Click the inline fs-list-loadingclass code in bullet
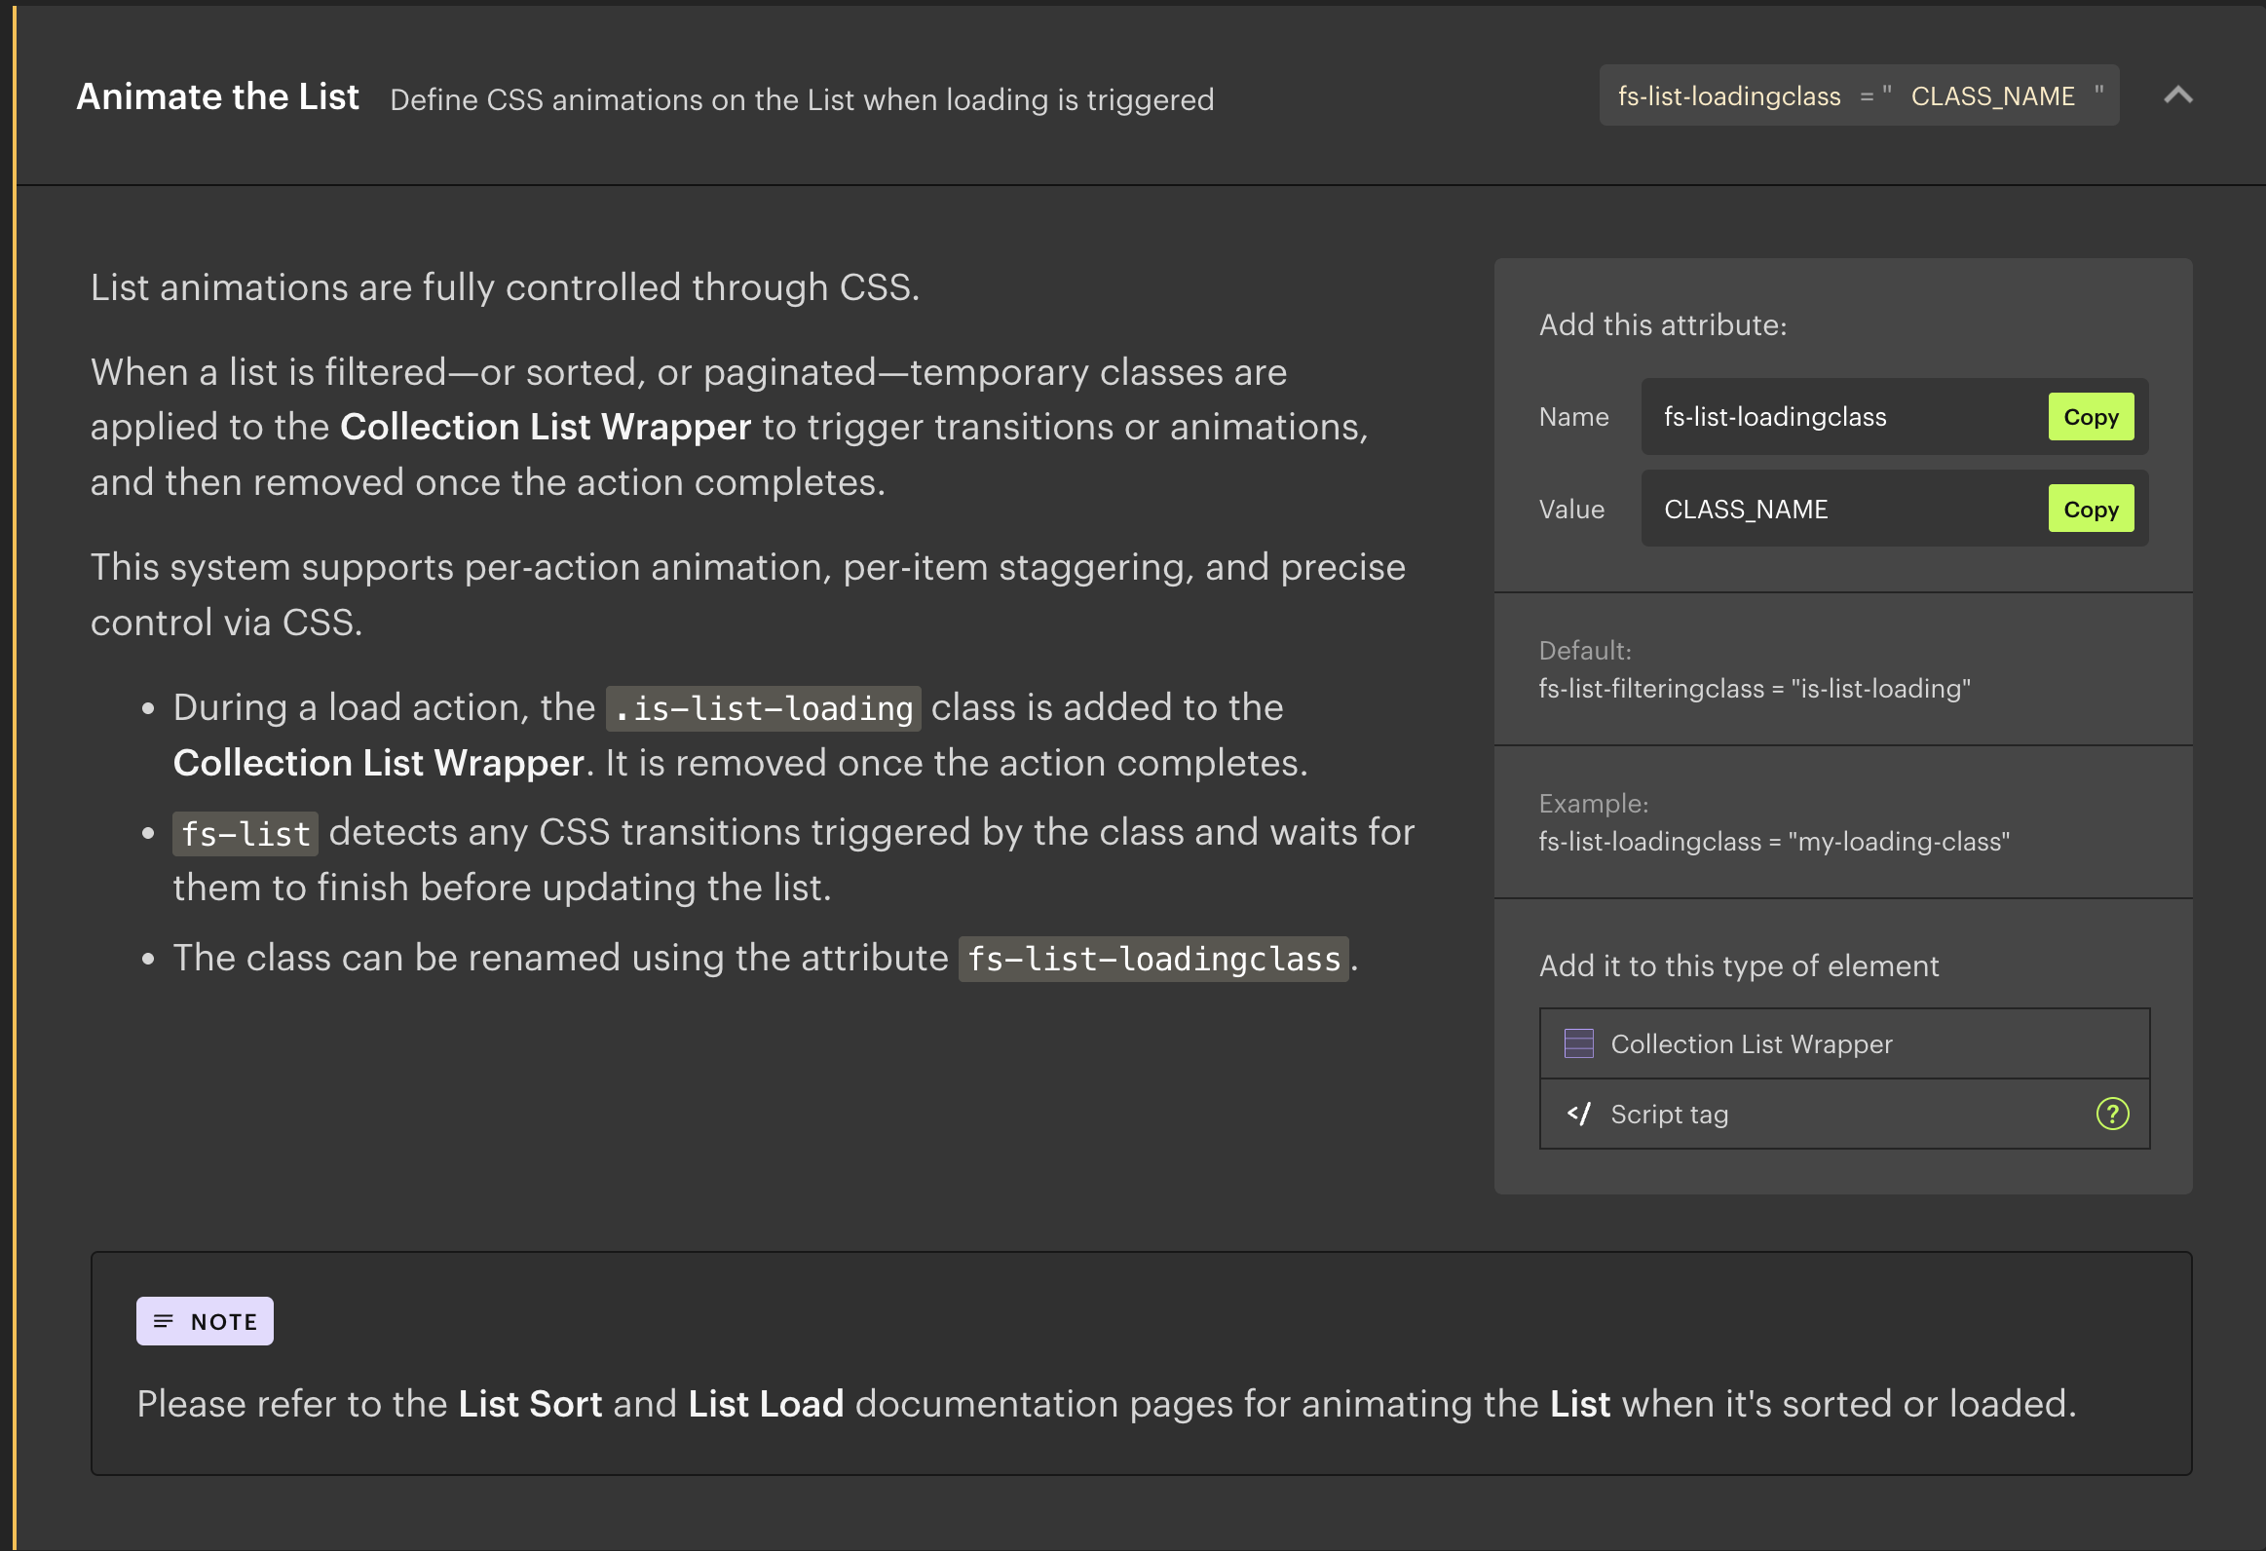Image resolution: width=2266 pixels, height=1551 pixels. (1152, 959)
